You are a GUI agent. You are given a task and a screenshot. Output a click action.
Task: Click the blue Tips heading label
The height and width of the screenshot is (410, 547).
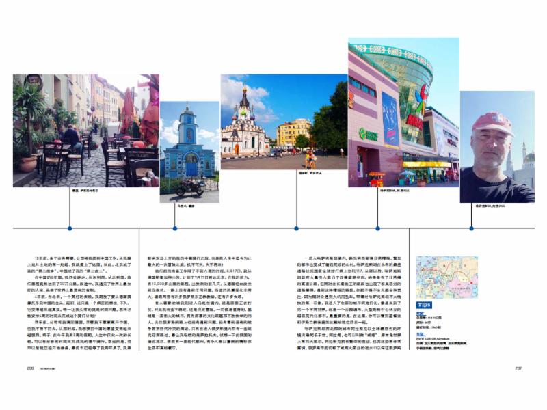click(x=424, y=305)
